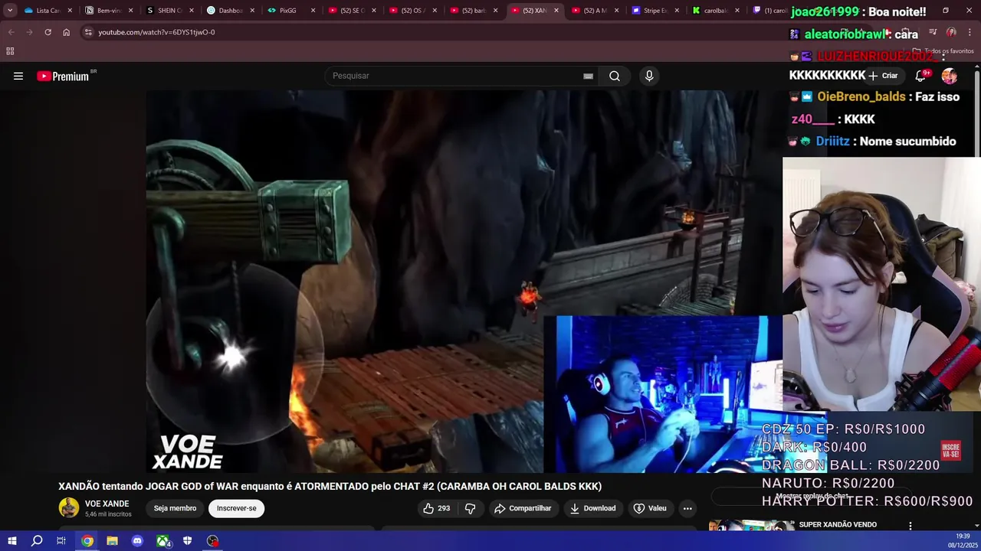This screenshot has height=551, width=981.
Task: Click the magnifier search button
Action: point(615,76)
